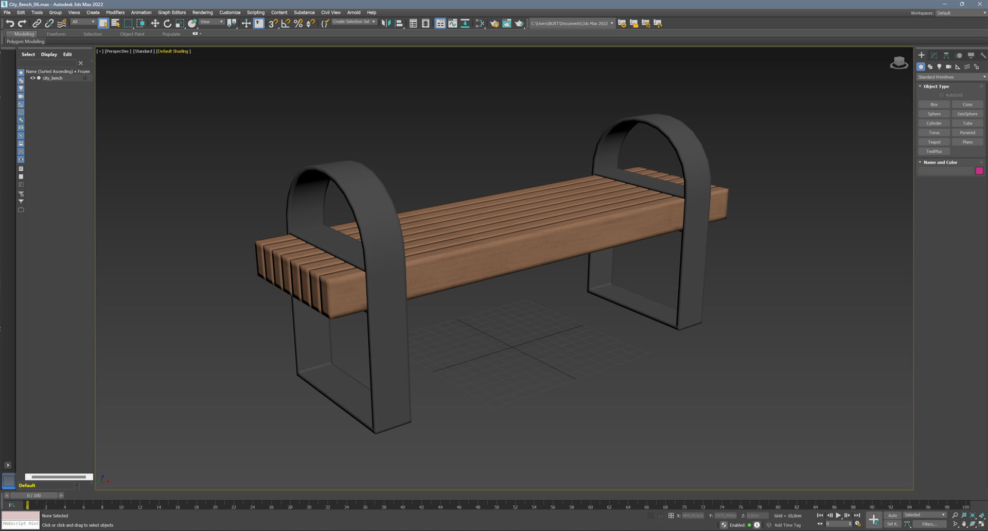Open the Motion panel tab icon

(959, 55)
